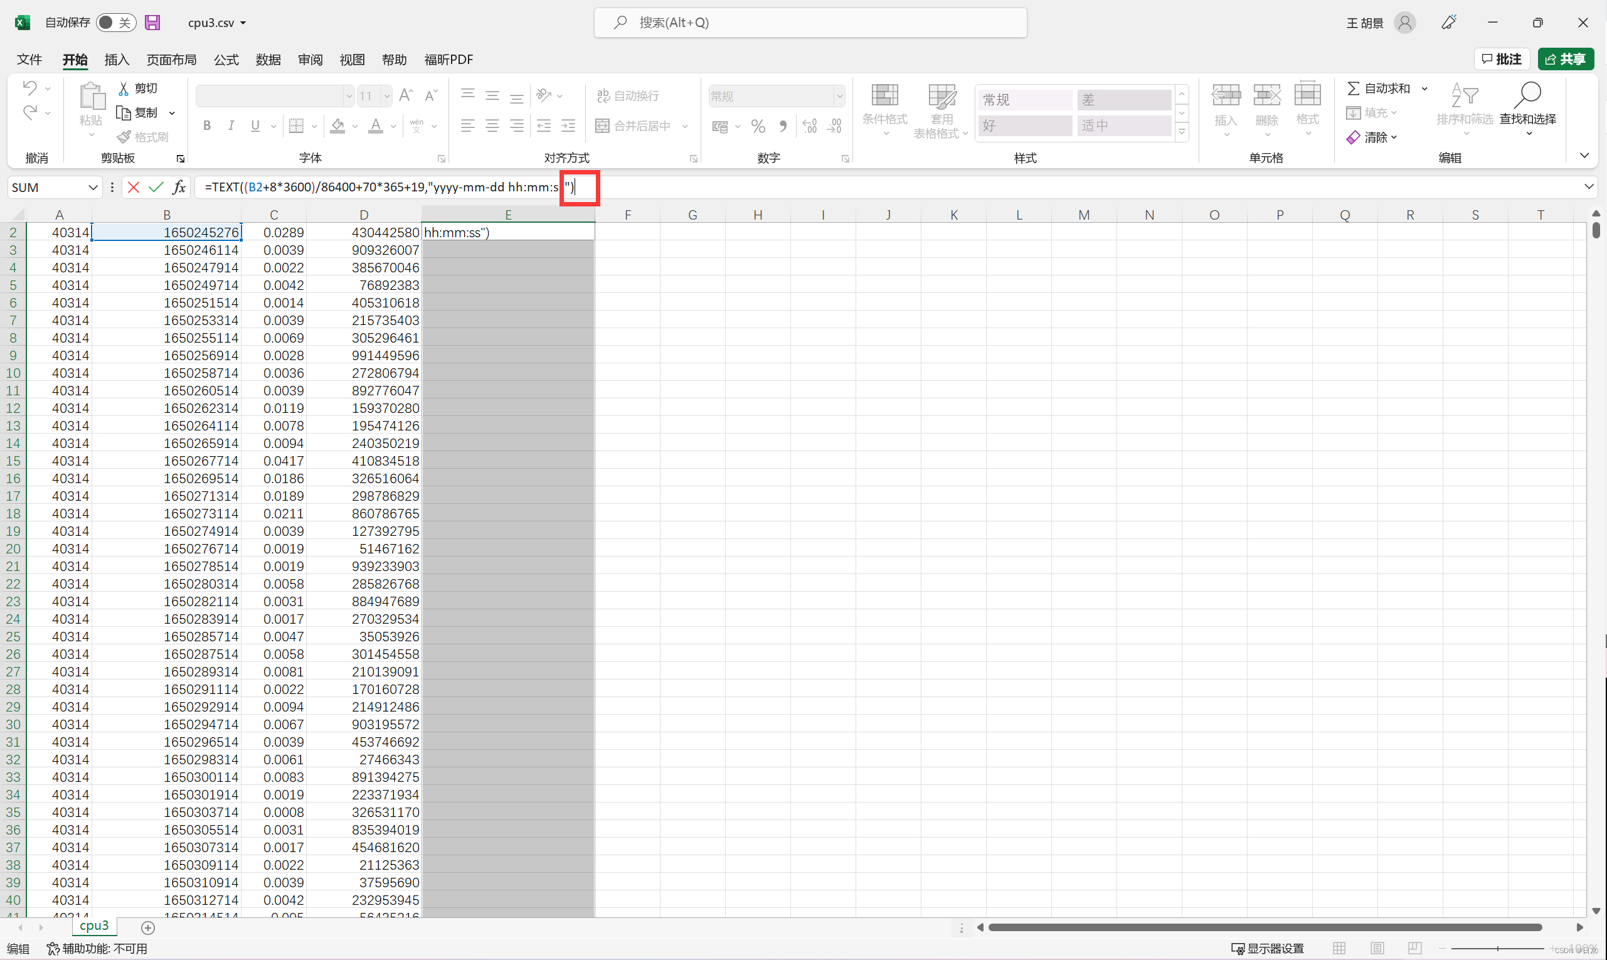Switch to Page Layout view button

[x=1377, y=948]
